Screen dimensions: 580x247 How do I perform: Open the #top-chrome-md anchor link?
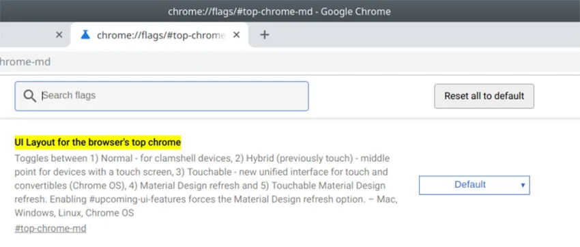click(x=50, y=229)
